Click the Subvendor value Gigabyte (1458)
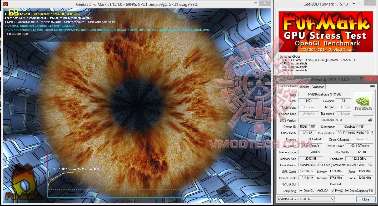Image resolution: width=378 pixels, height=206 pixels. click(354, 127)
